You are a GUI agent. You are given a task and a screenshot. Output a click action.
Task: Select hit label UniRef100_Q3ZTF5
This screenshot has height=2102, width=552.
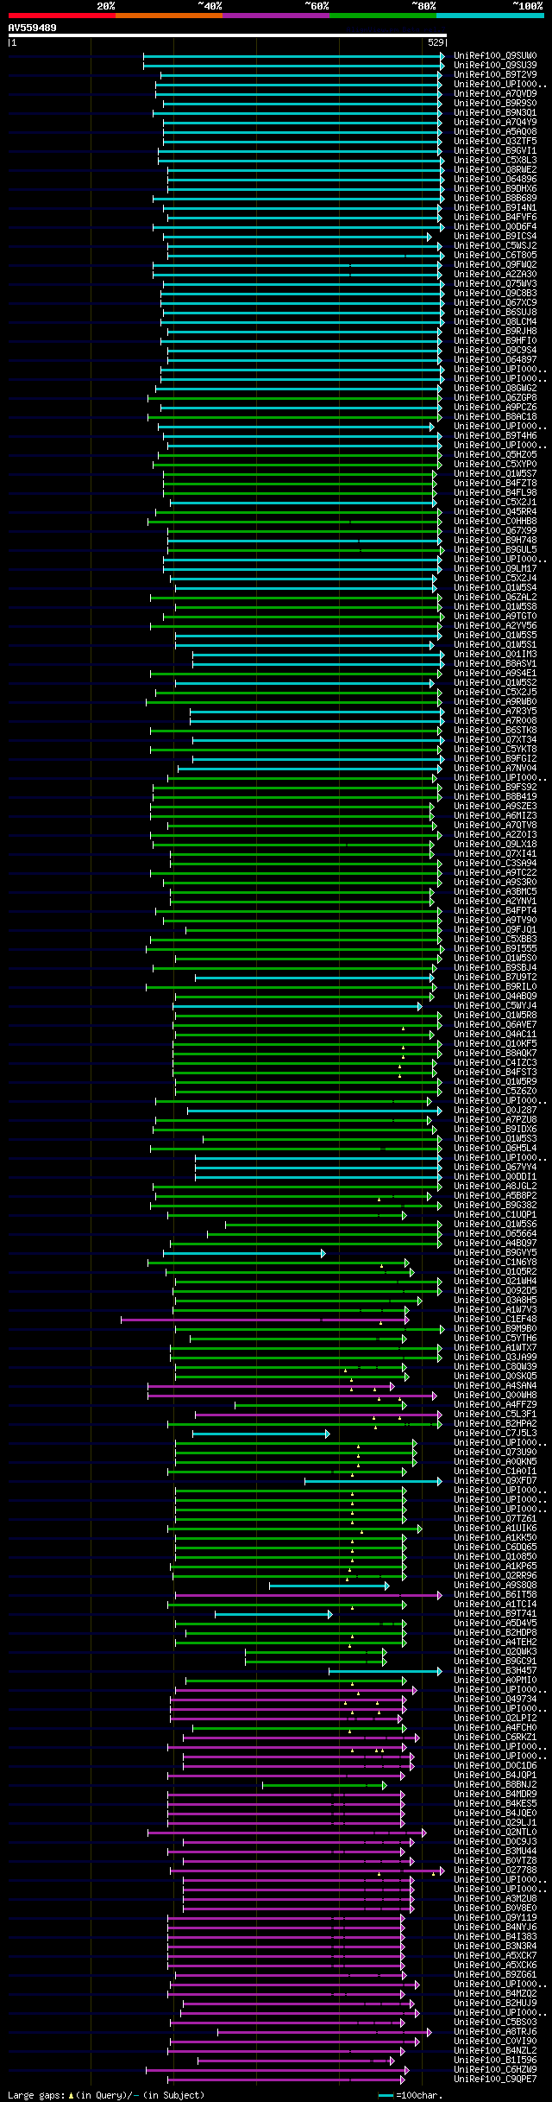[495, 142]
